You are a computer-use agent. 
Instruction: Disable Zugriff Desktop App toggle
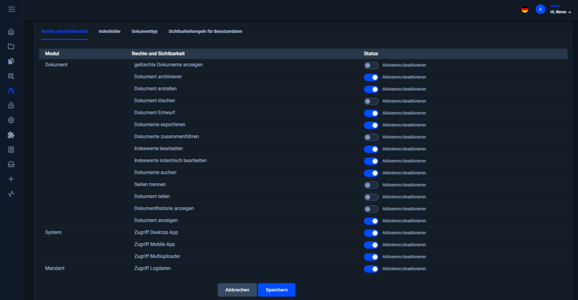(x=371, y=233)
